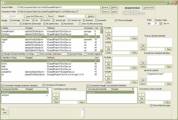
Task: Click New beside the top Exclude field
Action: [x=134, y=38]
